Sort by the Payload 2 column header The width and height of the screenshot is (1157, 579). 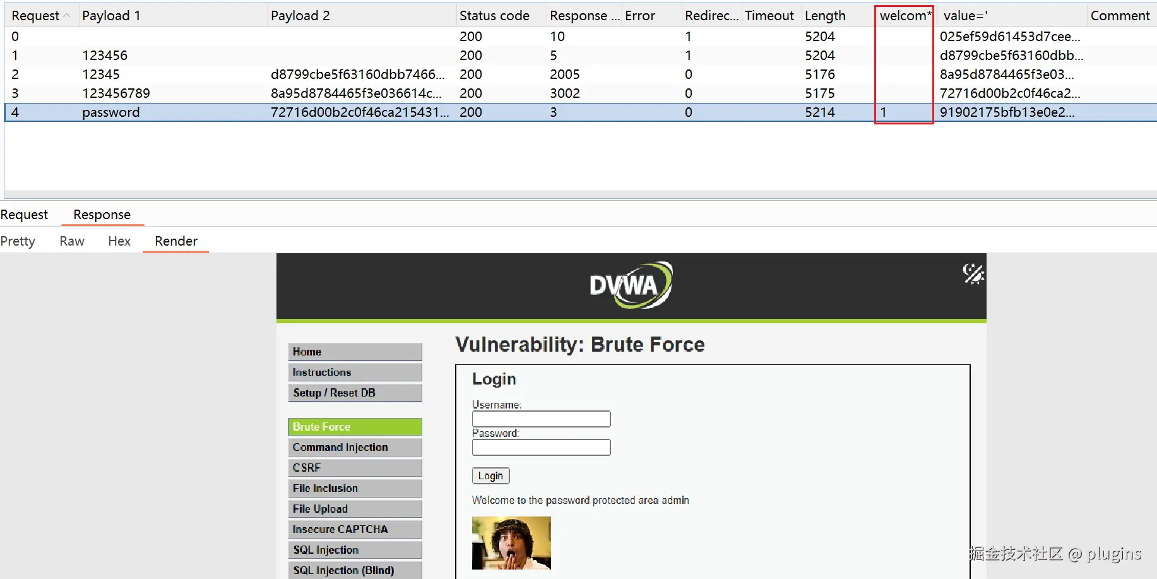[361, 16]
